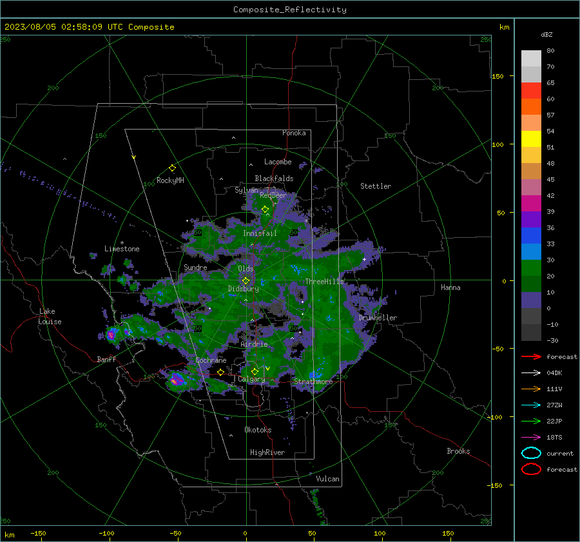Image resolution: width=580 pixels, height=542 pixels.
Task: Click the Strathmore label
Action: tap(313, 382)
